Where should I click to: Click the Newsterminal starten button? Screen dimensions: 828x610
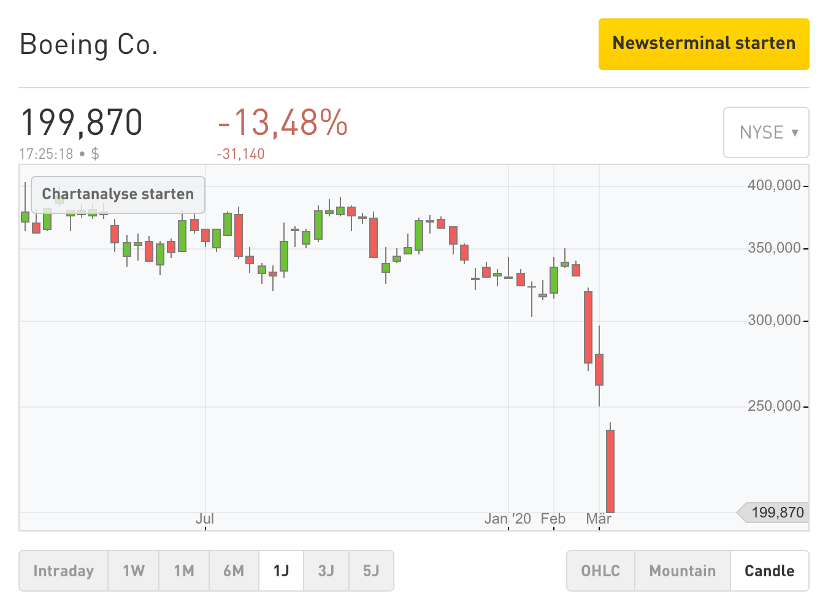pyautogui.click(x=703, y=44)
